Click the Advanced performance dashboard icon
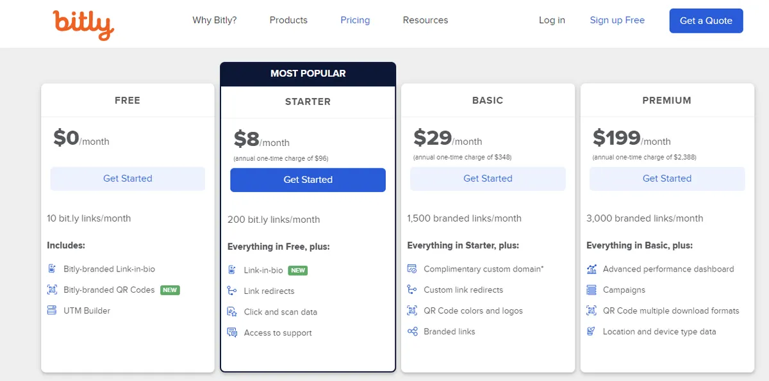Screen dimensions: 769x381 pos(591,269)
